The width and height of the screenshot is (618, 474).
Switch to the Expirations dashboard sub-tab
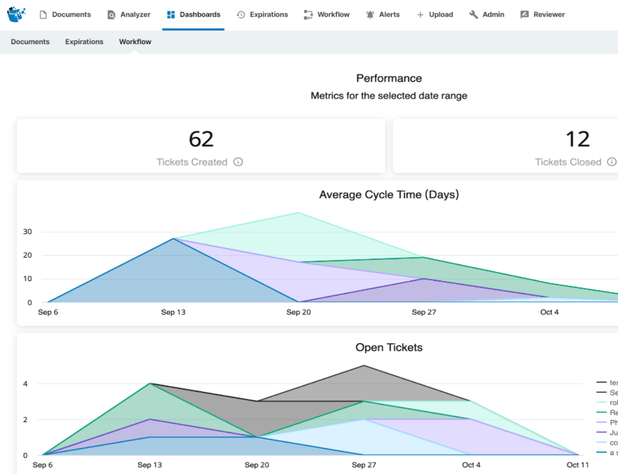(x=84, y=42)
